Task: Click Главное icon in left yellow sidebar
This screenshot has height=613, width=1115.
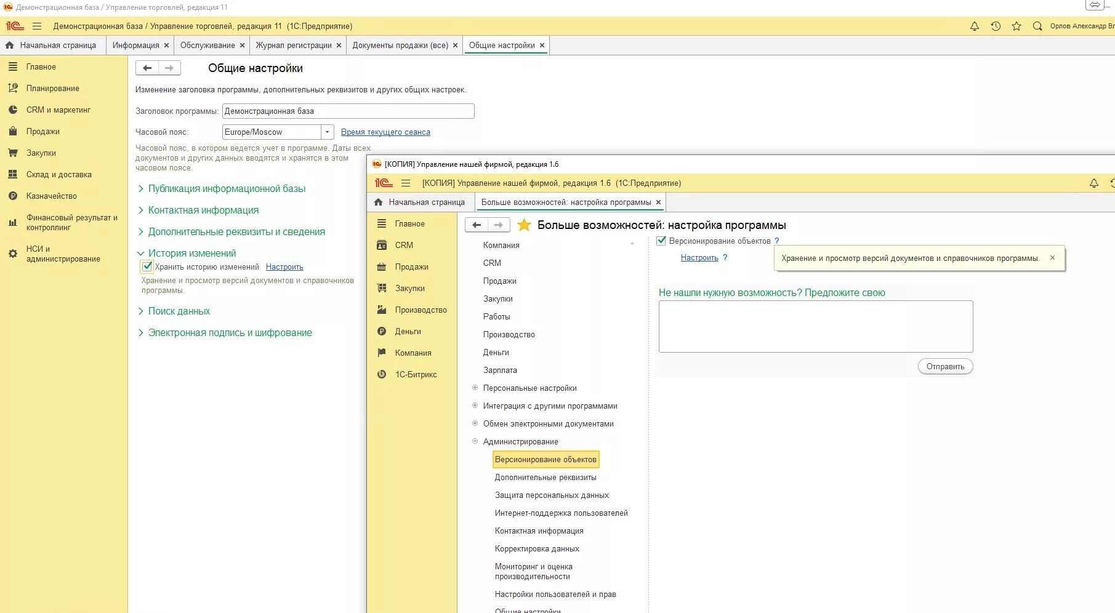Action: [x=13, y=66]
